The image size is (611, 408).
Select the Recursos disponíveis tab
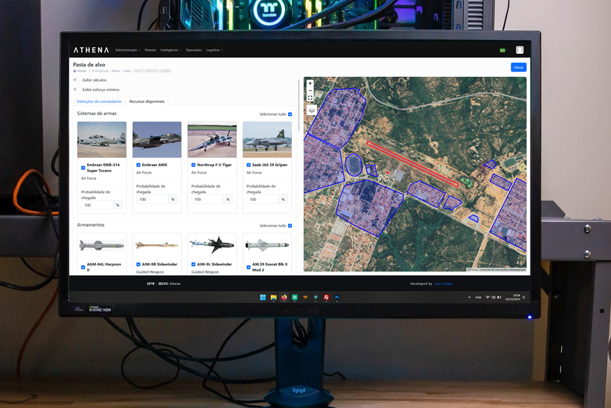tap(147, 101)
